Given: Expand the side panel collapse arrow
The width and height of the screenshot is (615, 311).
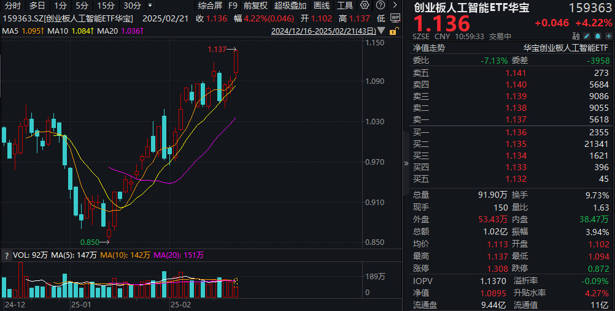Looking at the screenshot, I should pyautogui.click(x=405, y=163).
